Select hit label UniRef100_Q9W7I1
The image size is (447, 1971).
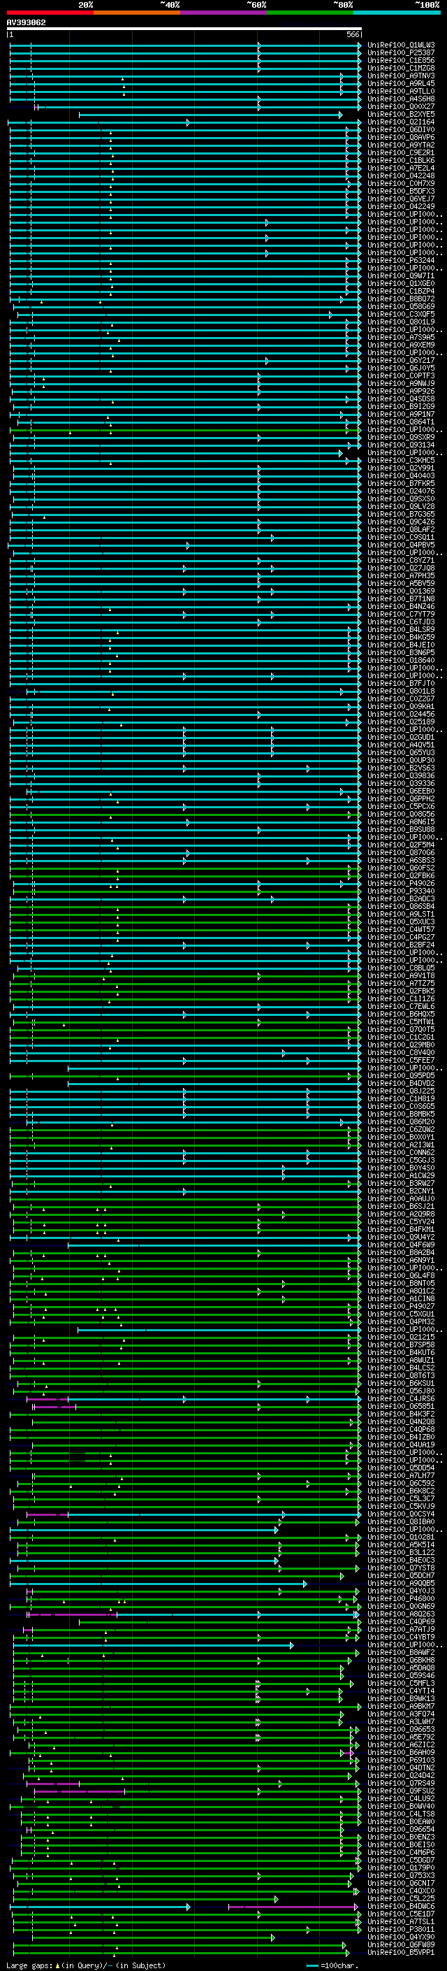click(x=401, y=275)
